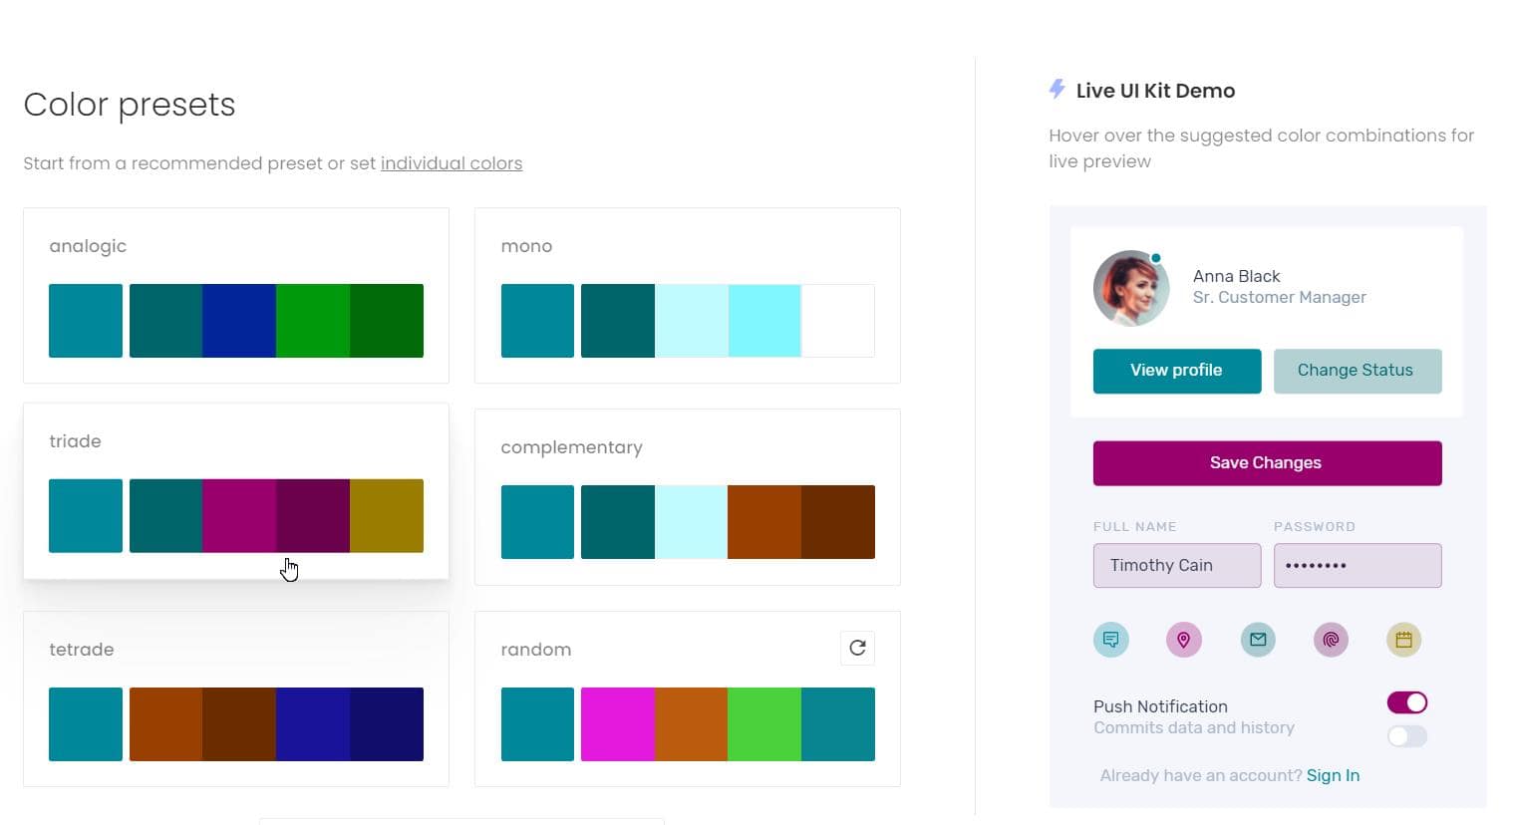Disable the Push Notification toggle
Screen dimensions: 1513x825
point(1406,701)
